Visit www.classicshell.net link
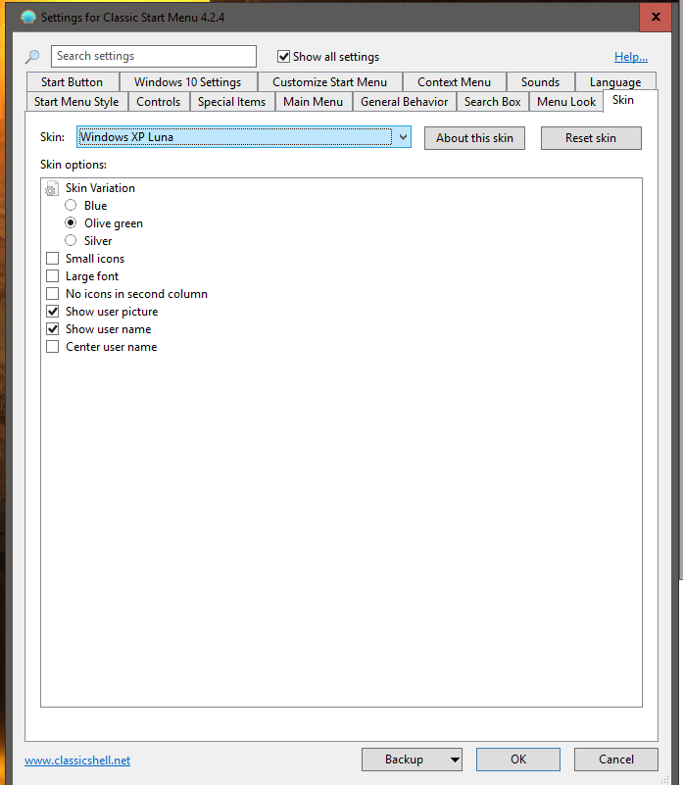The image size is (683, 785). click(77, 760)
